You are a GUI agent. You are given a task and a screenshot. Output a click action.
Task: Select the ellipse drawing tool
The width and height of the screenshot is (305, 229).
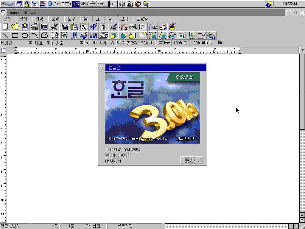point(25,35)
